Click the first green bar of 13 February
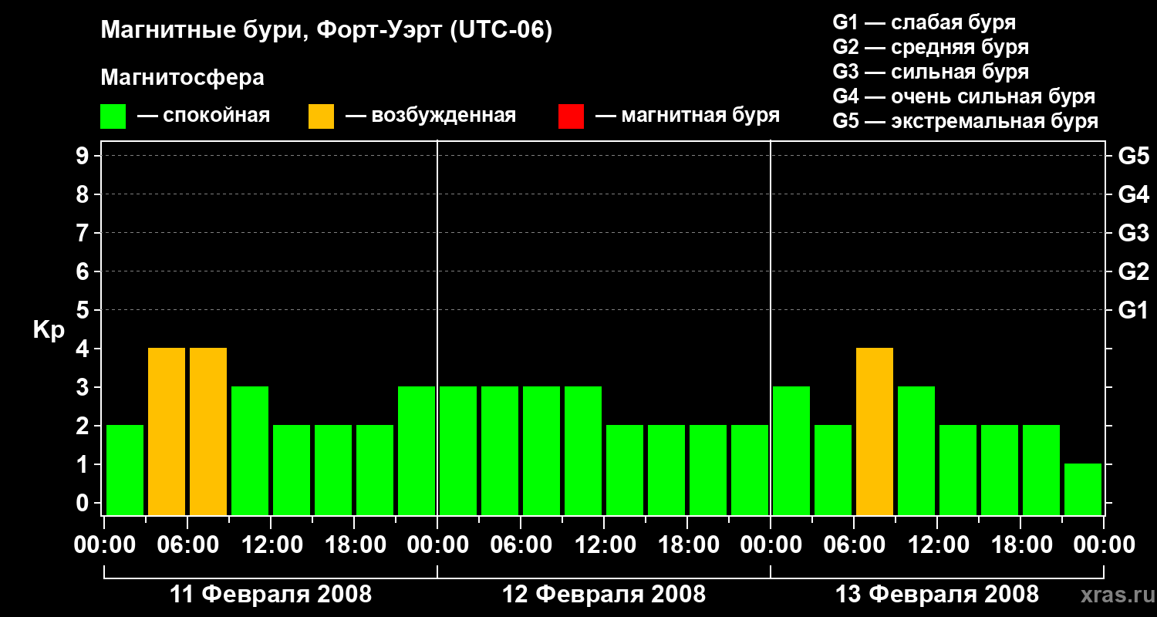The width and height of the screenshot is (1157, 617). point(791,450)
